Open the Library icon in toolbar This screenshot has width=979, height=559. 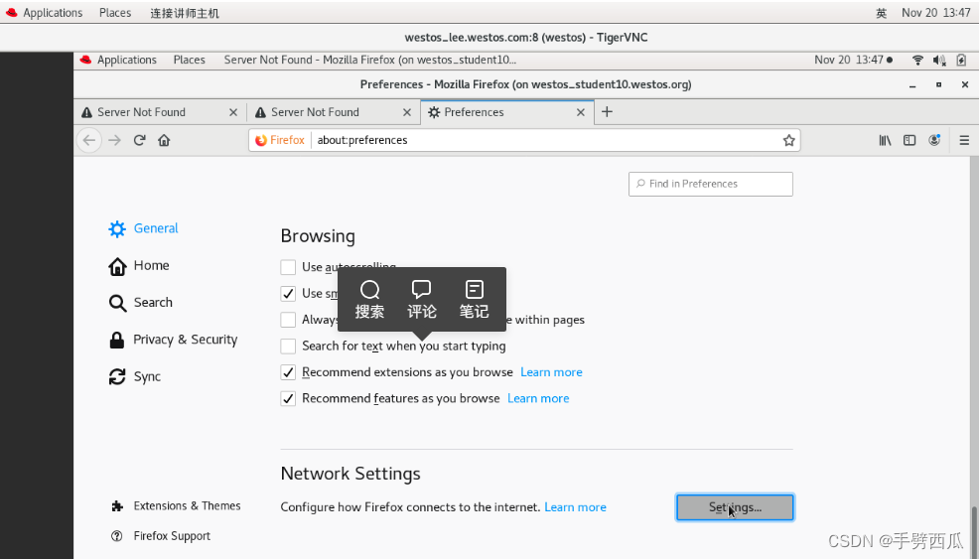[885, 140]
